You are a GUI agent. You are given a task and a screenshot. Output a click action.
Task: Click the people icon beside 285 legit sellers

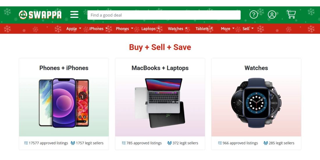pyautogui.click(x=266, y=143)
